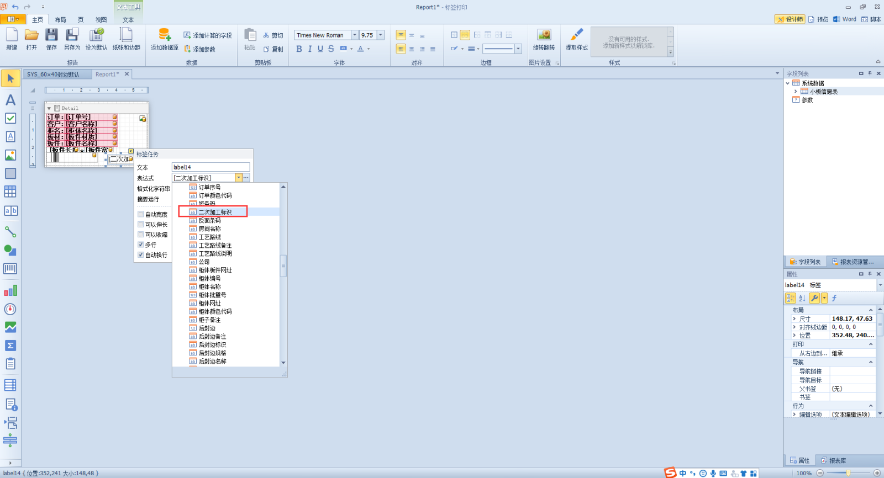Open the font name Times New Roman dropdown
Viewport: 884px width, 478px height.
click(x=355, y=35)
